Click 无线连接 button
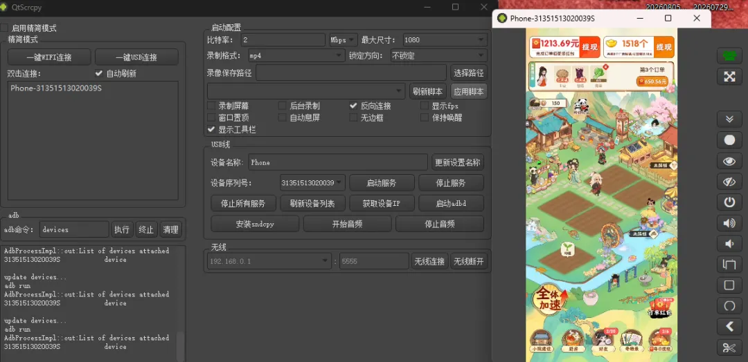Viewport: 748px width, 362px height. point(429,261)
